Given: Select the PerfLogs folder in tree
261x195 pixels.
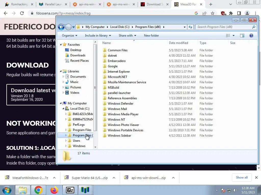Looking at the screenshot, I should (79, 125).
